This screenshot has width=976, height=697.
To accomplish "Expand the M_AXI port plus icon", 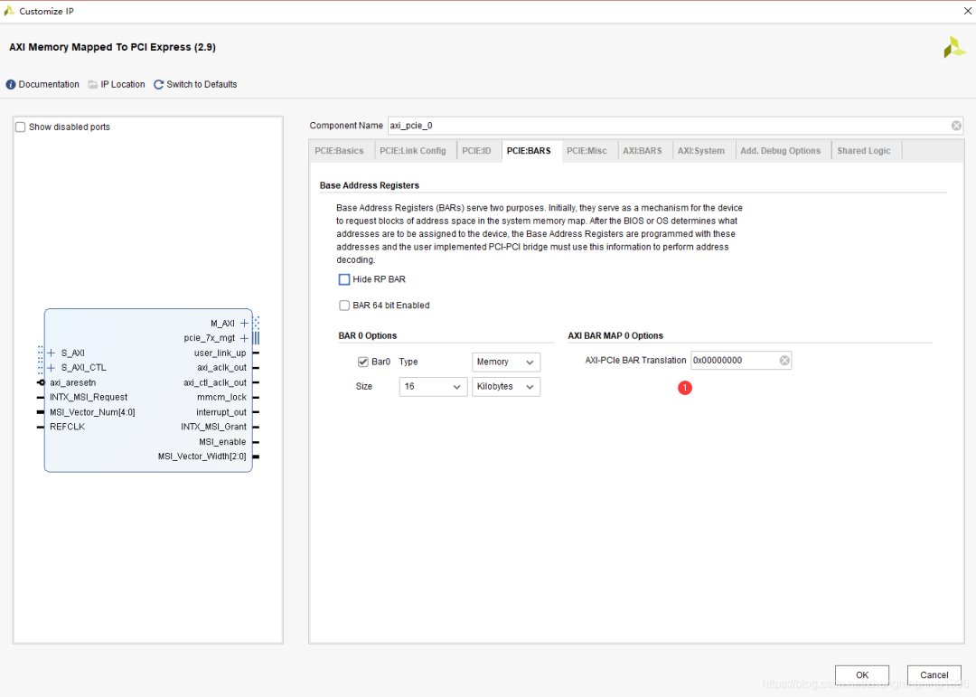I will (x=244, y=324).
